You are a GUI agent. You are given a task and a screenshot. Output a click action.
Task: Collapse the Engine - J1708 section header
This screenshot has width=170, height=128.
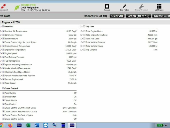coord(11,22)
